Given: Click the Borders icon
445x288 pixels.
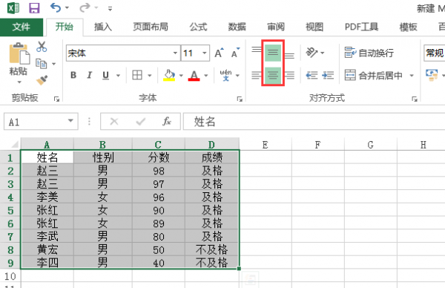Looking at the screenshot, I should pyautogui.click(x=137, y=75).
